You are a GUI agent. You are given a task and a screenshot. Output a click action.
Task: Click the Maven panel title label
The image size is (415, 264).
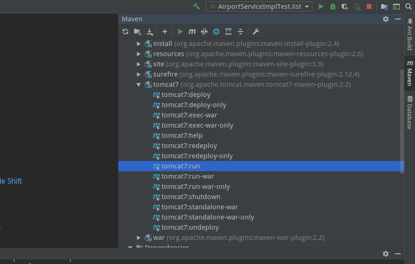[132, 19]
